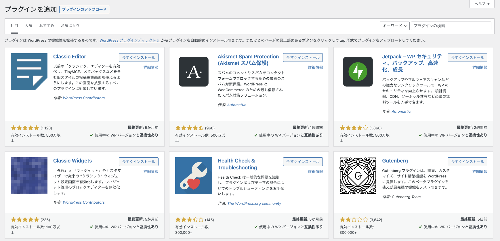Image resolution: width=500 pixels, height=241 pixels.
Task: Open Automattic author link under Jetpack
Action: (401, 112)
